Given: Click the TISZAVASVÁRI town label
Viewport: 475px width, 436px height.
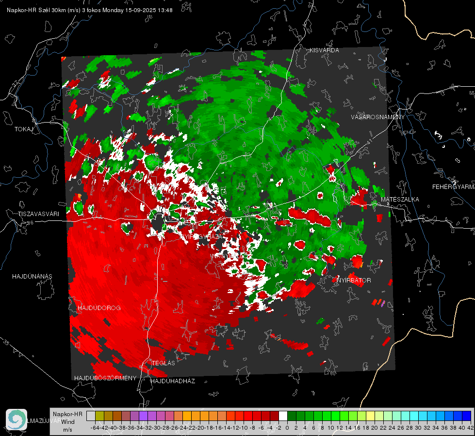Looking at the screenshot, I should pyautogui.click(x=38, y=214).
